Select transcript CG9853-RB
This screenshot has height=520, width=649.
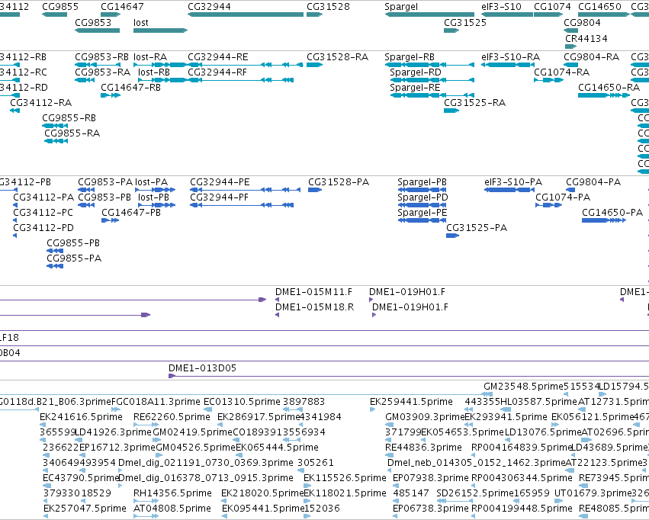(102, 56)
